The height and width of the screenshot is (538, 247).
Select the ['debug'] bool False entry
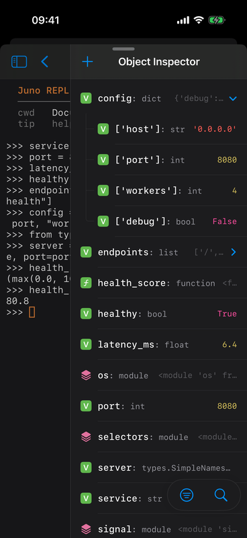pos(167,222)
